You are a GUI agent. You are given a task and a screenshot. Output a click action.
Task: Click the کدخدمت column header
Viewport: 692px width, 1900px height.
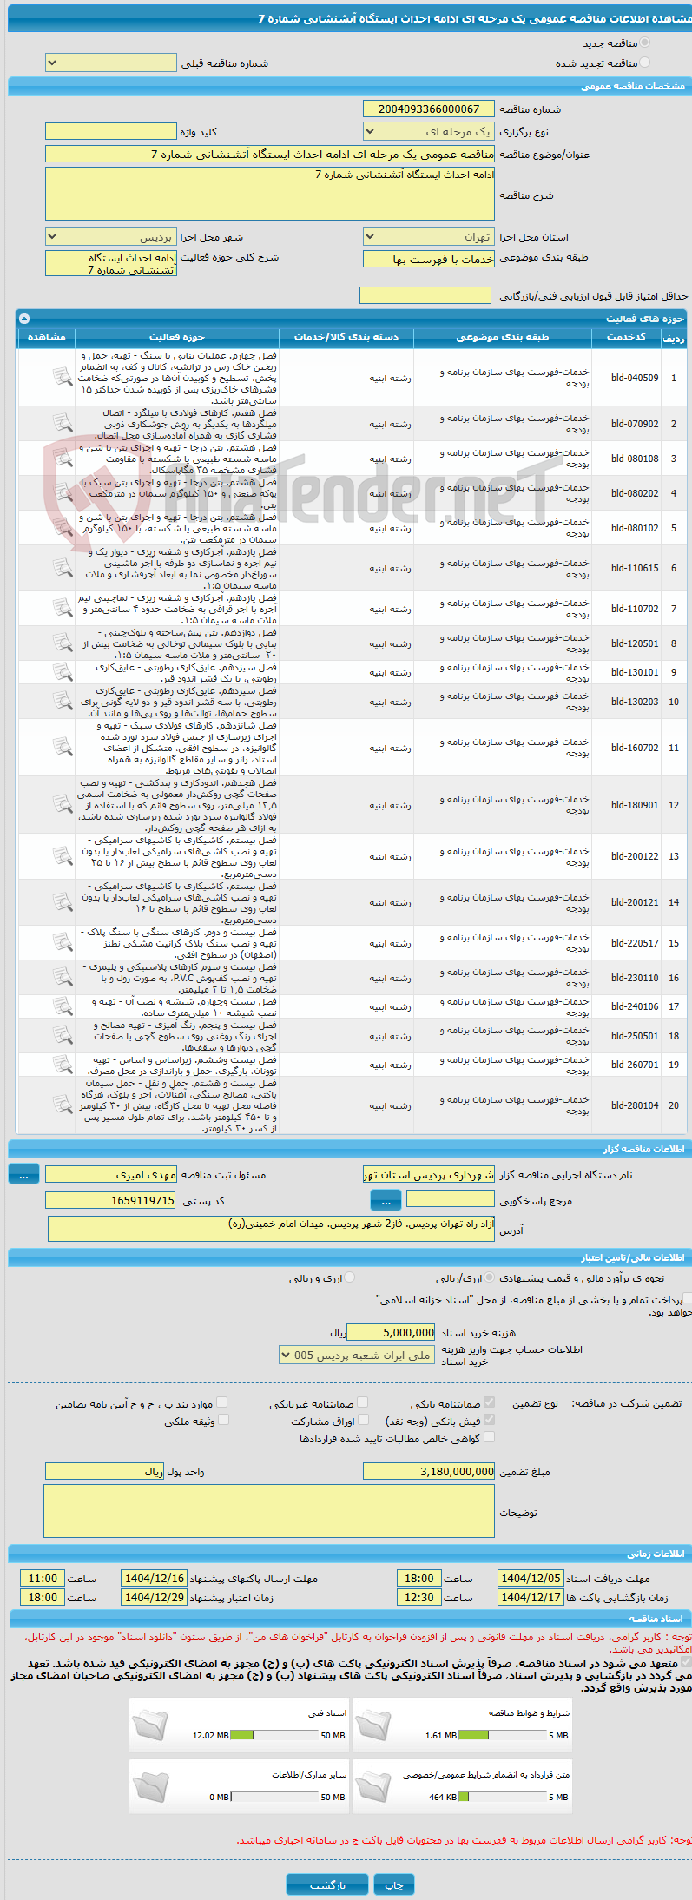click(626, 337)
